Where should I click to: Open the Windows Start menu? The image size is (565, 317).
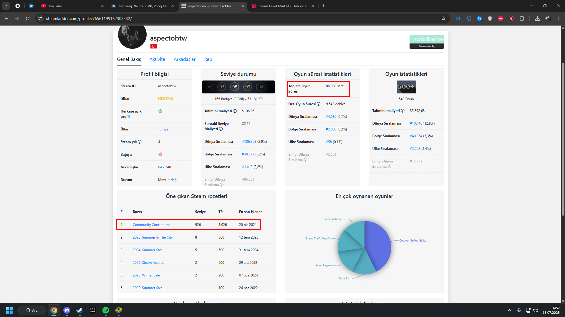pos(9,310)
